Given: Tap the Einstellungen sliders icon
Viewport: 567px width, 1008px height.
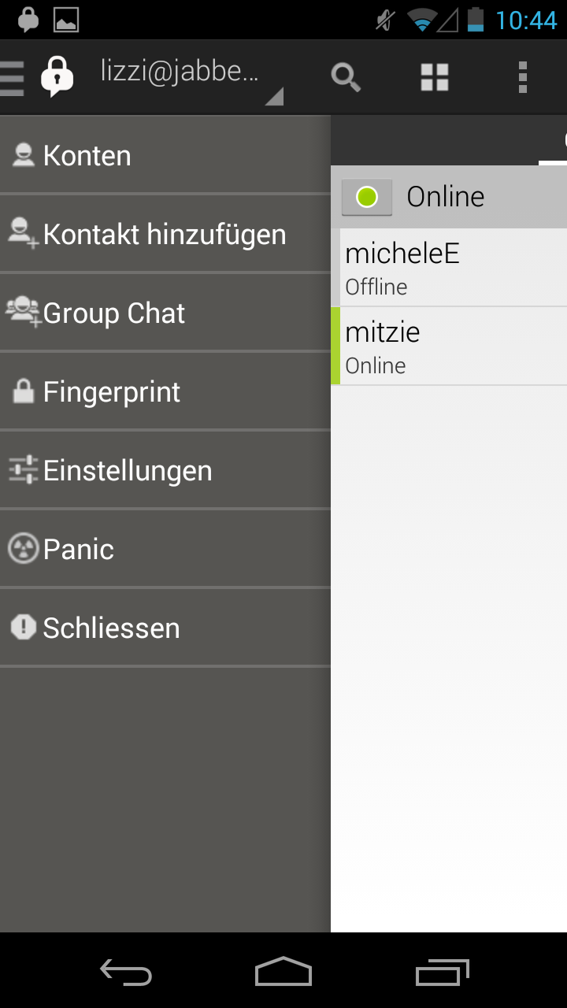Looking at the screenshot, I should coord(24,470).
